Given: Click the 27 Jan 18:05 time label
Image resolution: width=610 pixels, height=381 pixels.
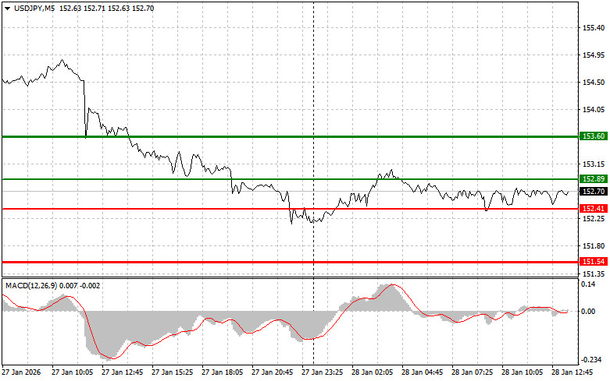Looking at the screenshot, I should [x=222, y=372].
